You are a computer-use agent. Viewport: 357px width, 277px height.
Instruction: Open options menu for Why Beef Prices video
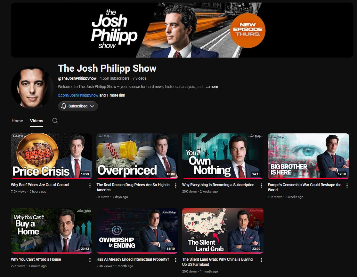click(90, 186)
